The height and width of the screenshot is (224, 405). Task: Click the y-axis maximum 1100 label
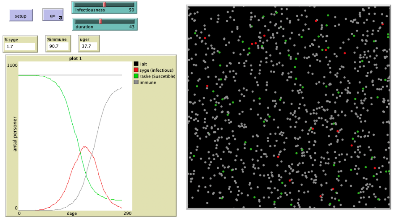click(13, 65)
